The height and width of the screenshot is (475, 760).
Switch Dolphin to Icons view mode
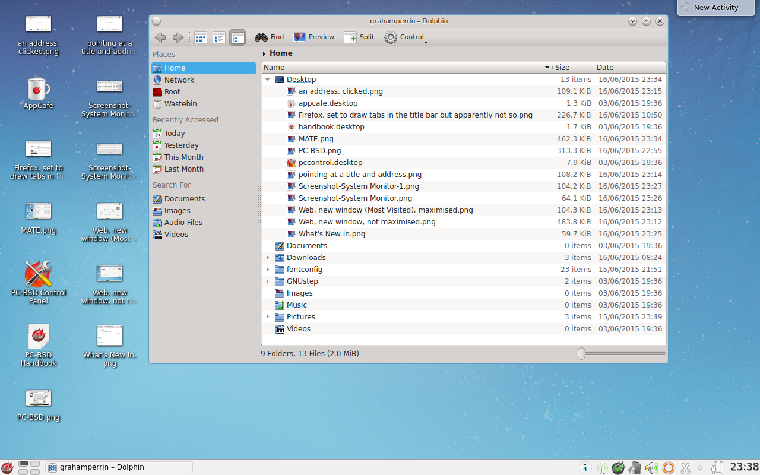click(201, 37)
